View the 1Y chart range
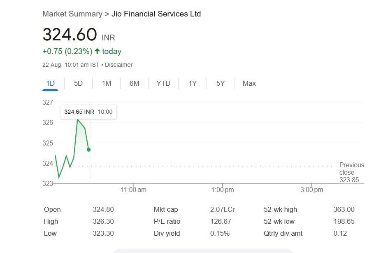Image resolution: width=381 pixels, height=253 pixels. tap(193, 83)
